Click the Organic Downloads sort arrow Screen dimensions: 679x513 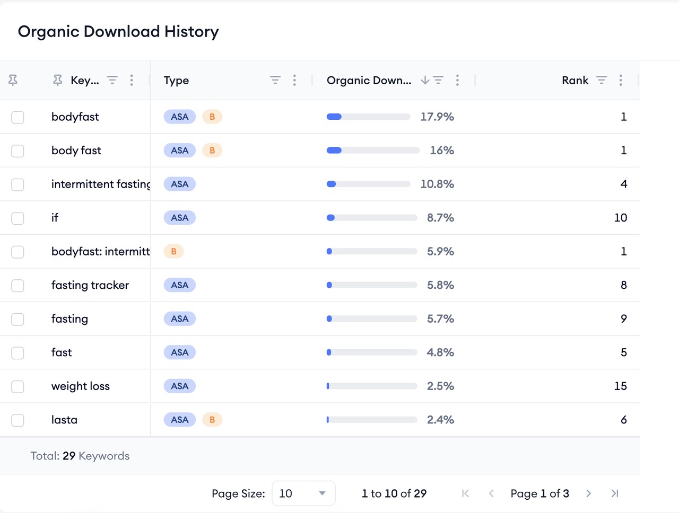pos(425,80)
